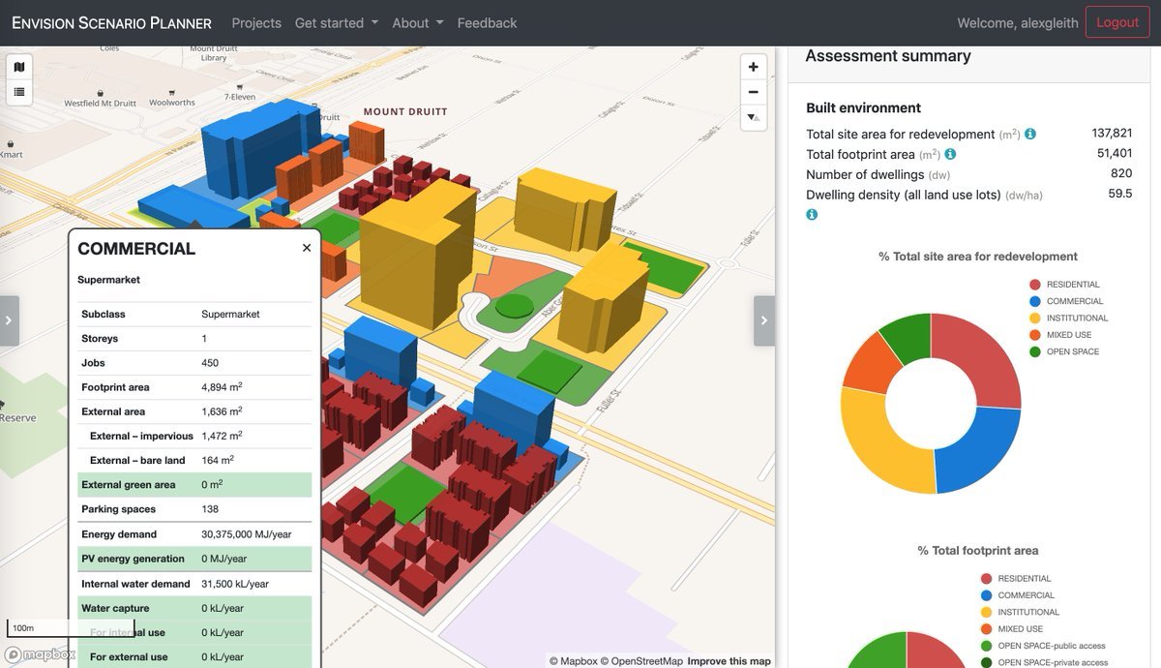Open the About dropdown menu
Screen dimensions: 1161x668
coord(417,23)
